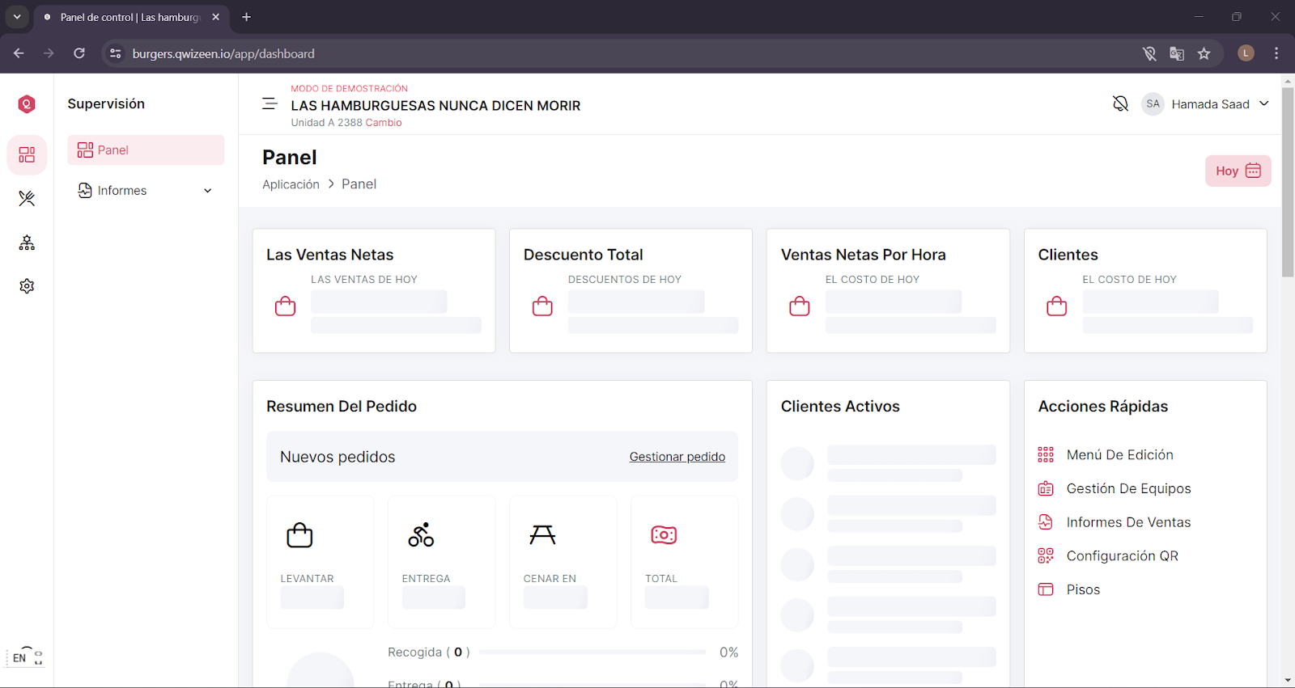This screenshot has height=688, width=1295.
Task: Click the camera blocked icon in address bar
Action: tap(1149, 53)
